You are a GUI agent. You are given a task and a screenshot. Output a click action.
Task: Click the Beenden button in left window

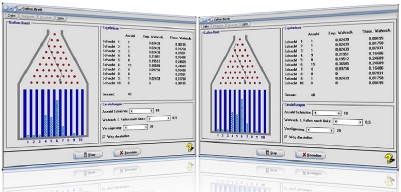127,152
